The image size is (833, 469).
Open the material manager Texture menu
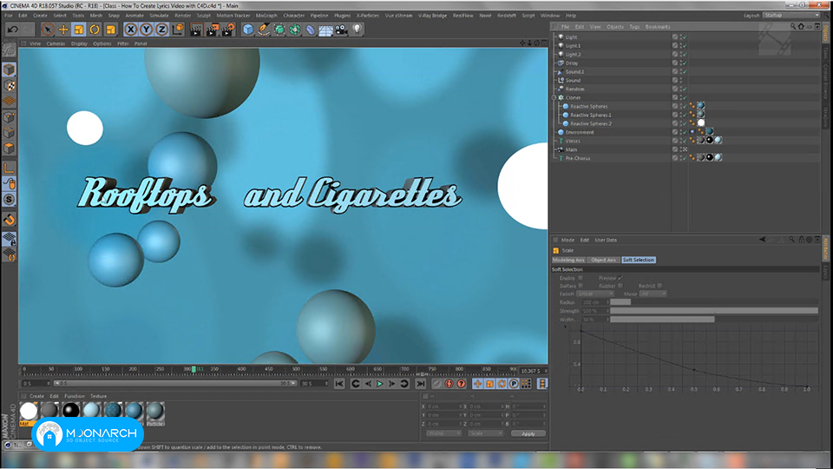tap(98, 396)
